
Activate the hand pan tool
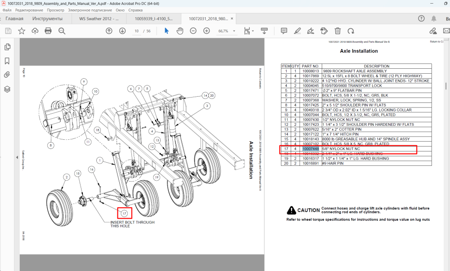(180, 31)
